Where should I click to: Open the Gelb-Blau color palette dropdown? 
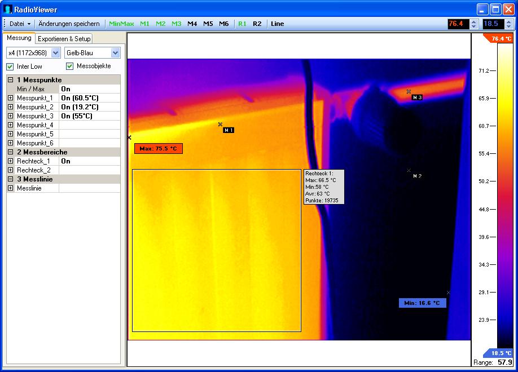point(115,53)
